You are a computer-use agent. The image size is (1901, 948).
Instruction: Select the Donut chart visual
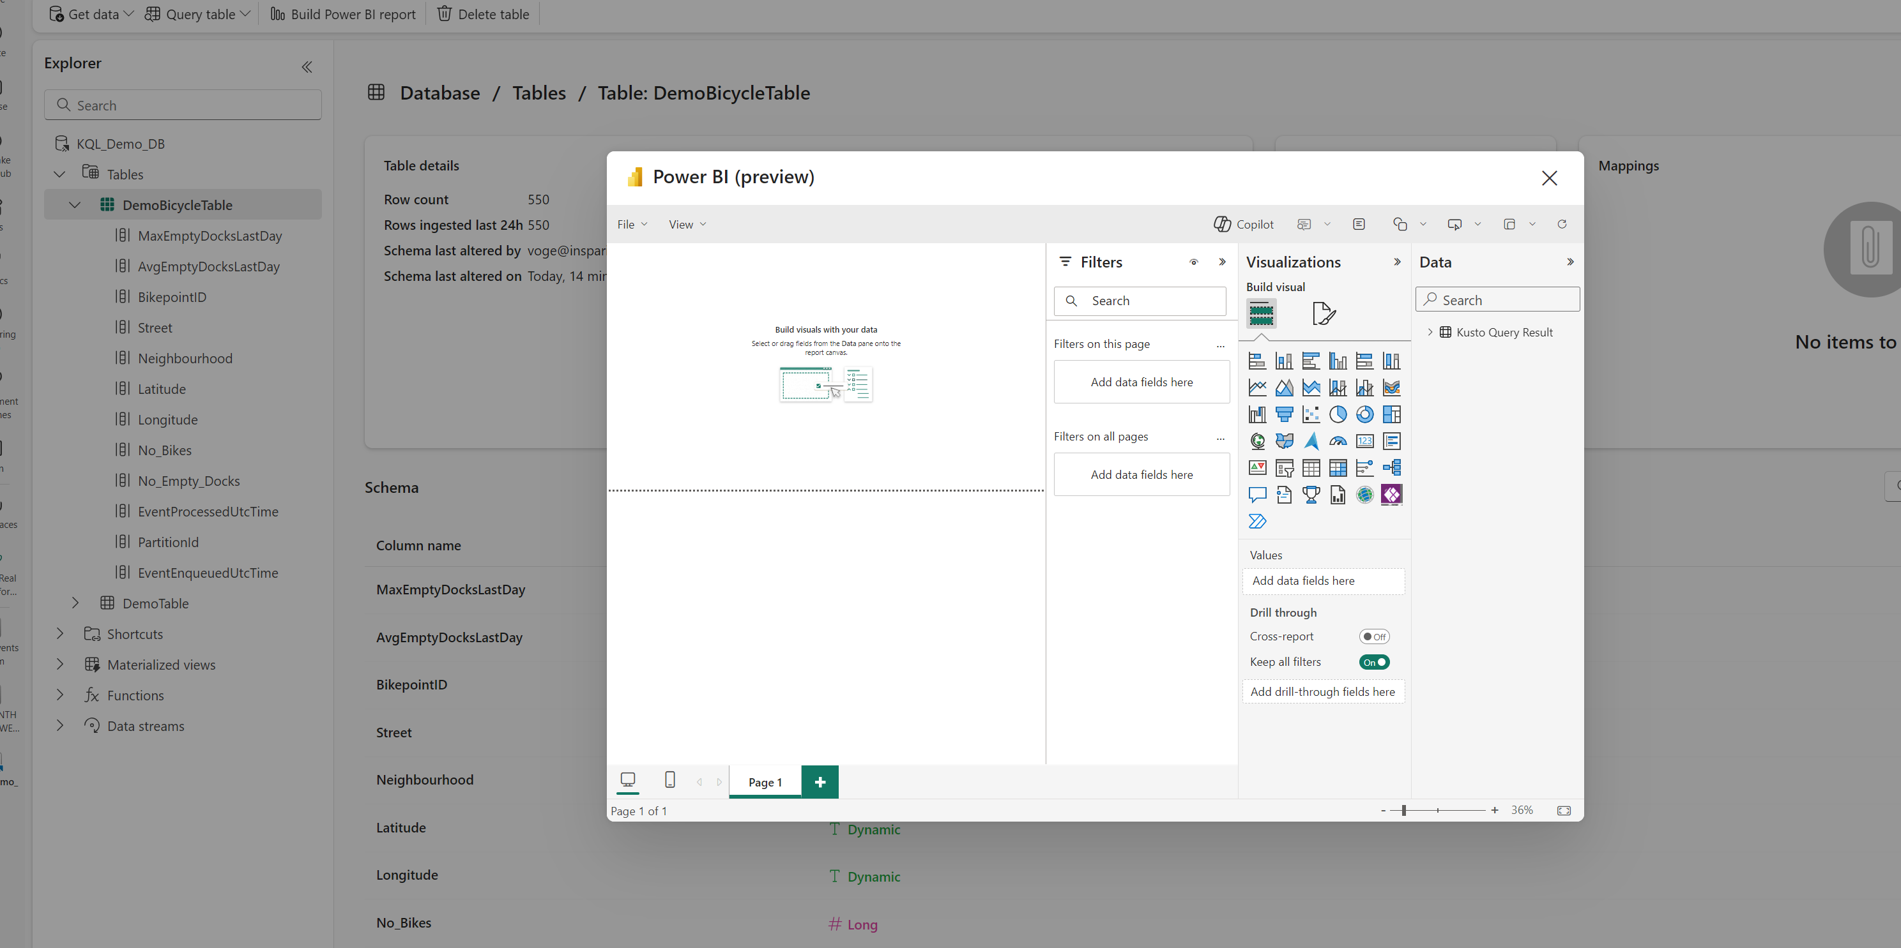point(1364,414)
